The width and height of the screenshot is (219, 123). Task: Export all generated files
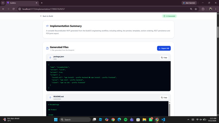point(164,48)
